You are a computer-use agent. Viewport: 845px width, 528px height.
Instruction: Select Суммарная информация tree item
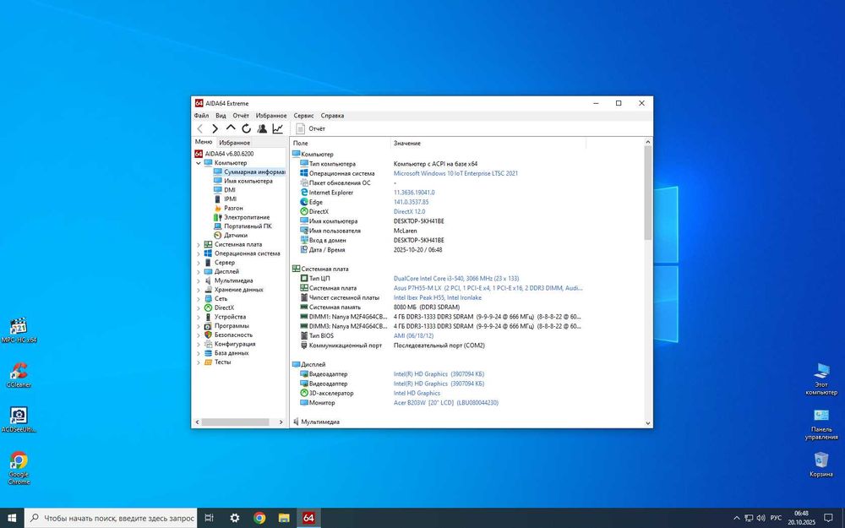pyautogui.click(x=254, y=171)
